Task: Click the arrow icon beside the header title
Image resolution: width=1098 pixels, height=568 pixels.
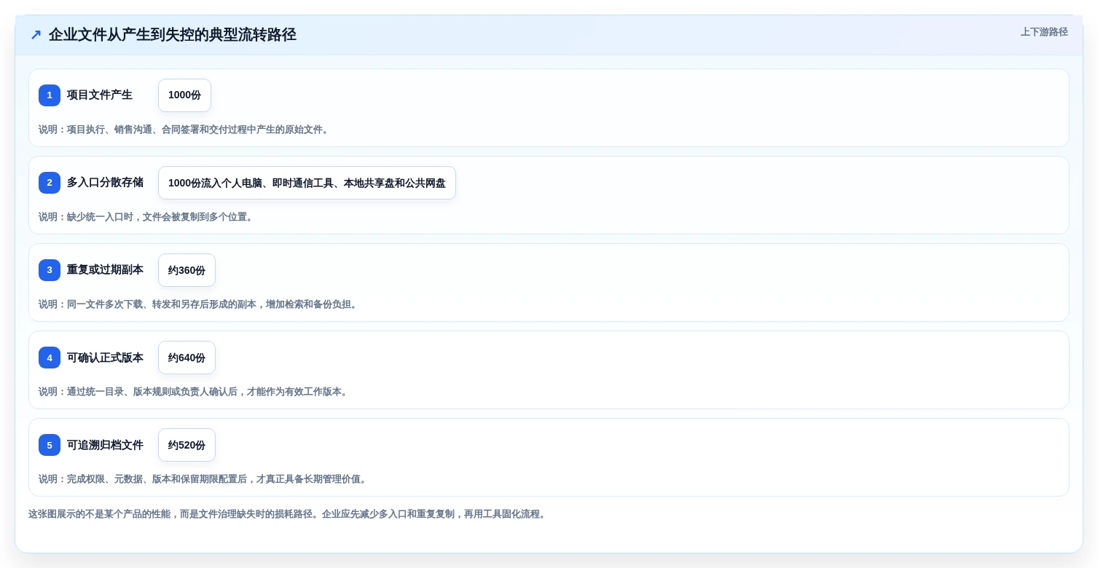Action: click(x=36, y=35)
